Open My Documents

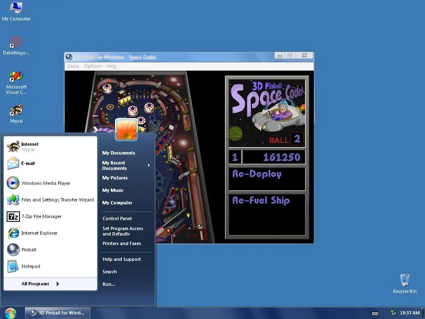118,153
